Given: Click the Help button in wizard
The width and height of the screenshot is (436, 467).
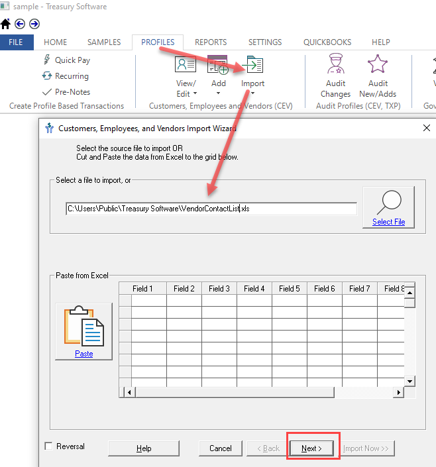Looking at the screenshot, I should point(144,448).
